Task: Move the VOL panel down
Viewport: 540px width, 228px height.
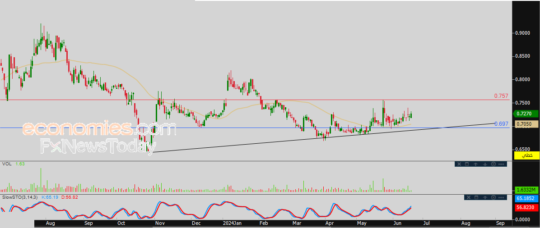Action: coord(484,164)
